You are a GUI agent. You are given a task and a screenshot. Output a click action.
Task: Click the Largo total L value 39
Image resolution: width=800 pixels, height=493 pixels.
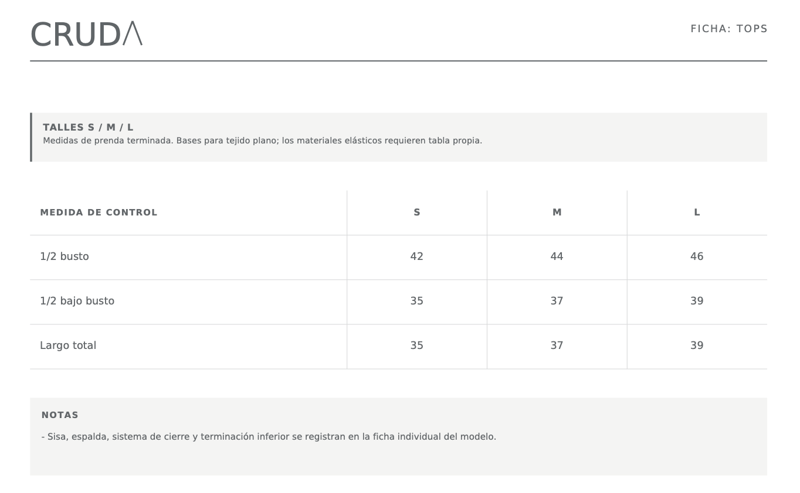(697, 345)
